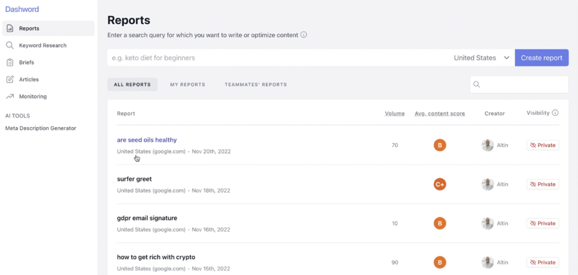The image size is (578, 275).
Task: Toggle Private visibility for are seed oils healthy
Action: point(542,145)
